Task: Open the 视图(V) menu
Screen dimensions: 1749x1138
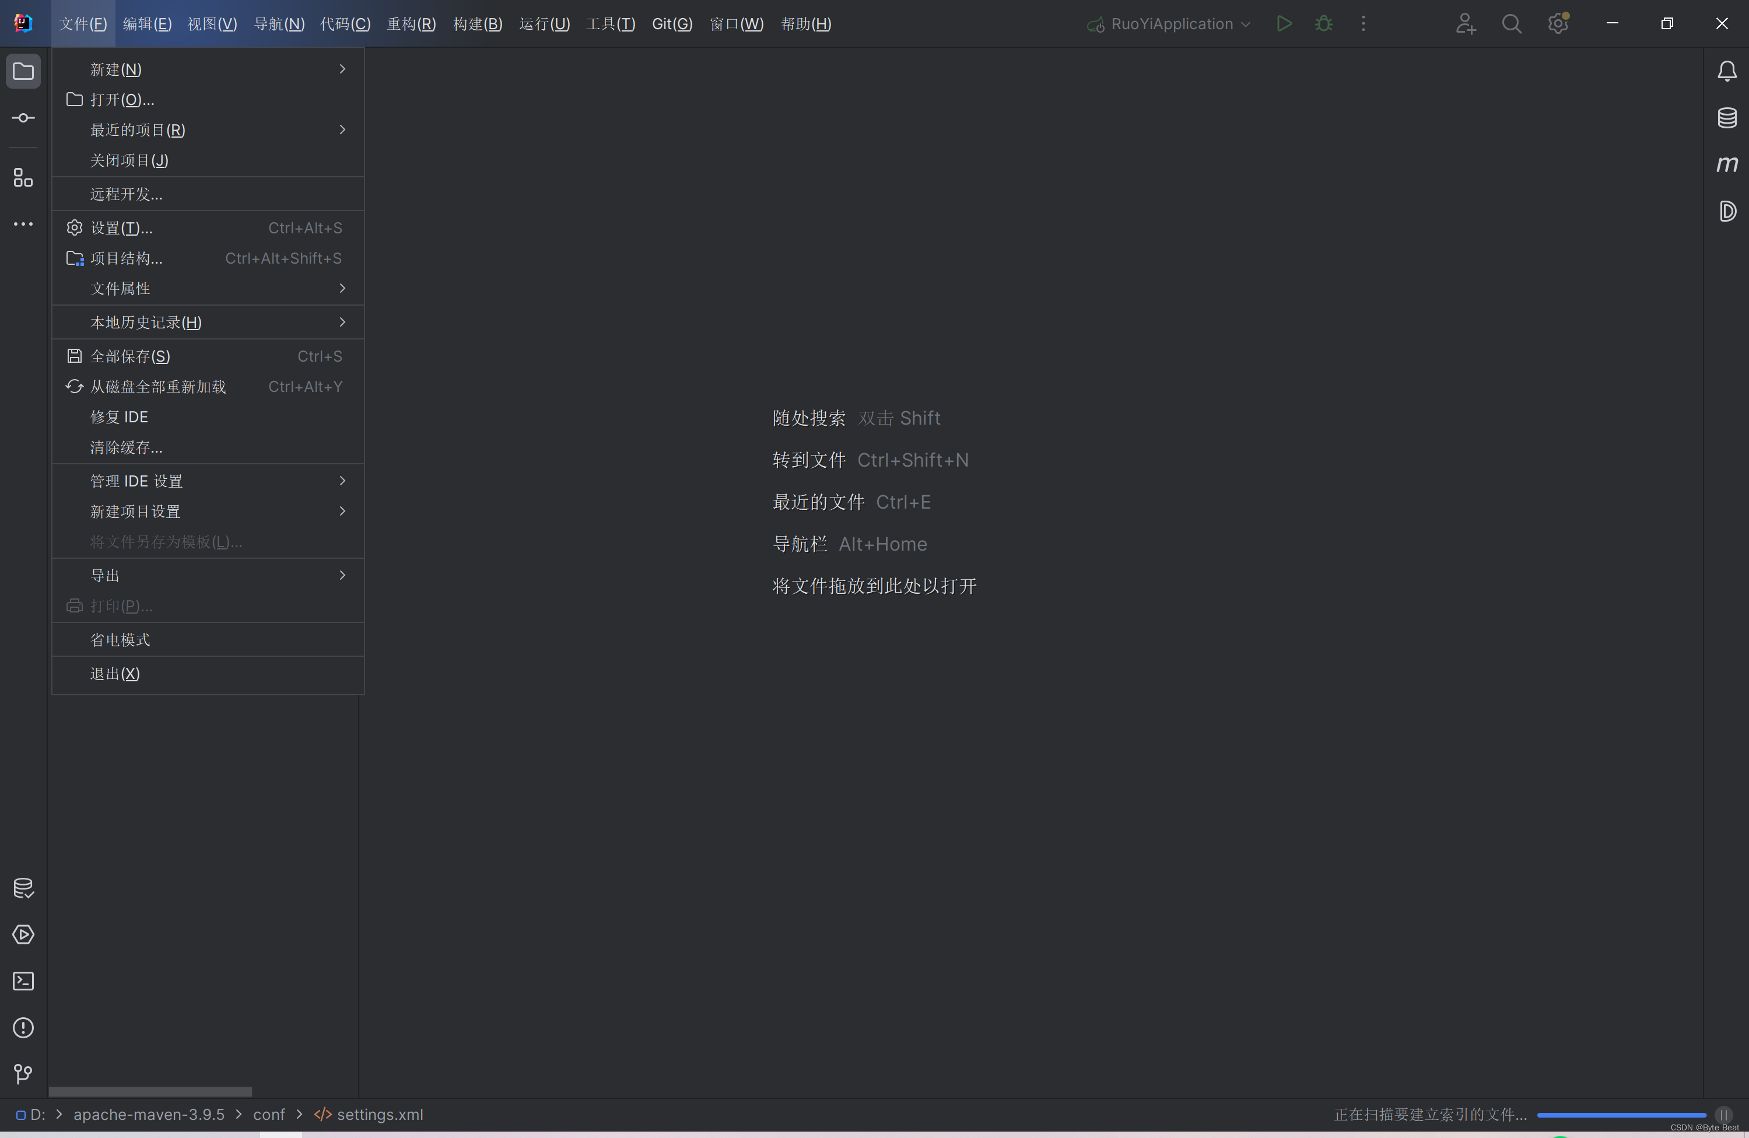Action: click(212, 23)
